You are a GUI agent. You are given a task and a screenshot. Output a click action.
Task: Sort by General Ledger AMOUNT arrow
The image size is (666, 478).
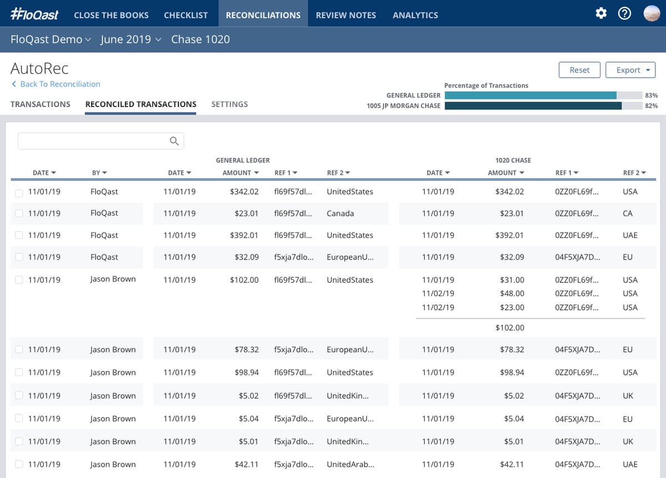(x=256, y=173)
